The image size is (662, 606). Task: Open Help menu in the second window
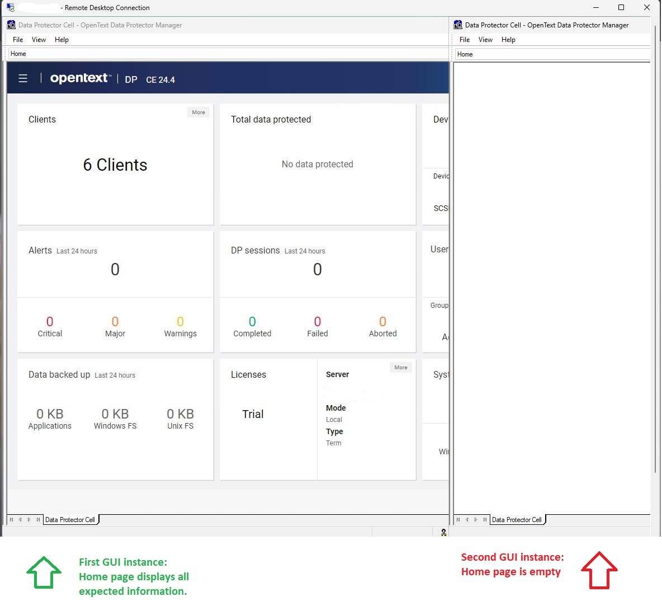(x=508, y=40)
